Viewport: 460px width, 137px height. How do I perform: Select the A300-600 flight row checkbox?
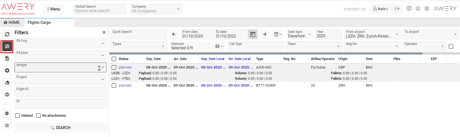[x=114, y=67]
